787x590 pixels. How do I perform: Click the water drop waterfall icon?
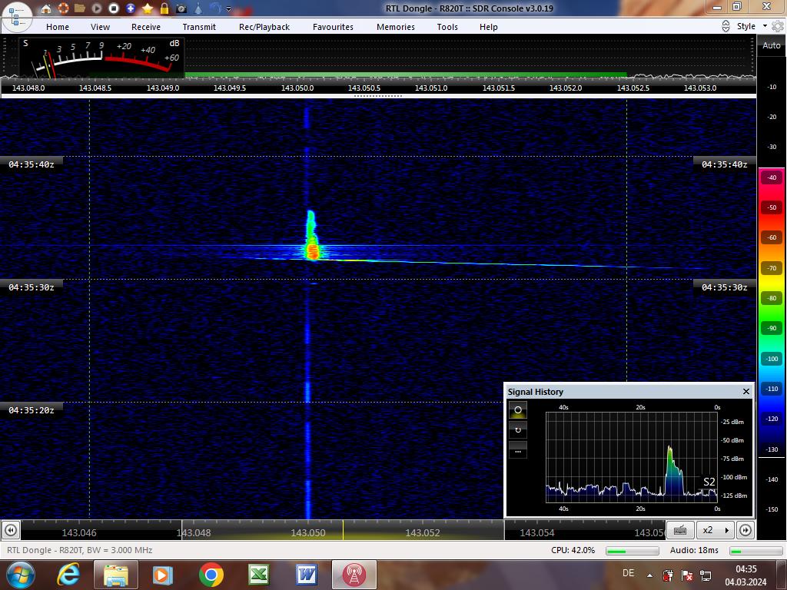coord(198,8)
